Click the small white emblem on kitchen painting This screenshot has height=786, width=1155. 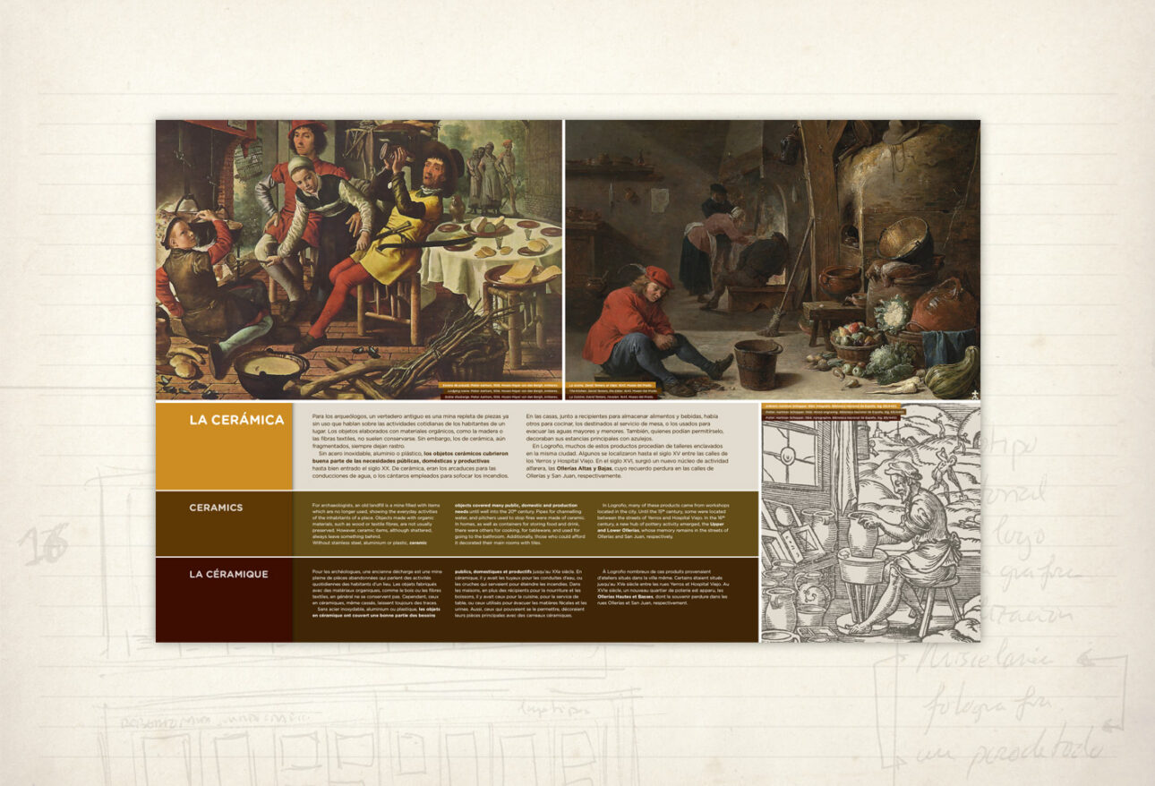(x=971, y=394)
